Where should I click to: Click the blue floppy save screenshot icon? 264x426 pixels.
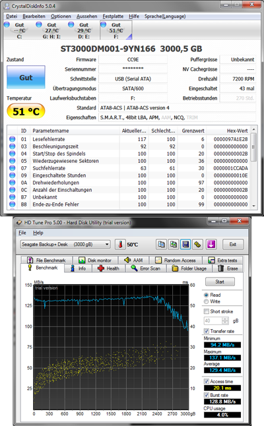pos(185,244)
